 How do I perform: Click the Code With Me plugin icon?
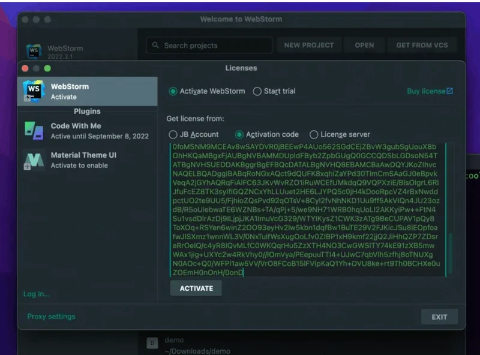coord(34,131)
